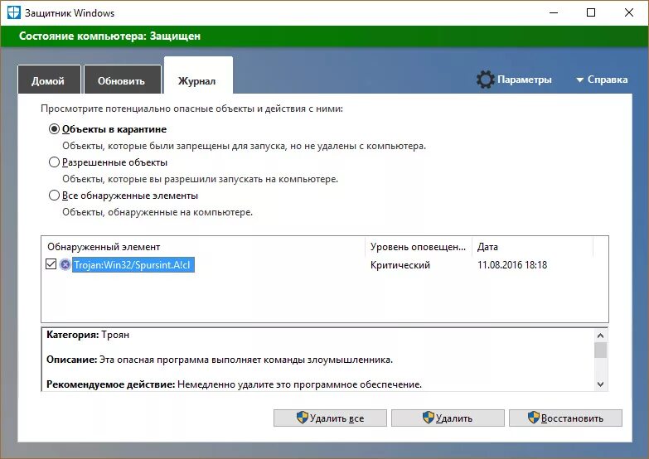
Task: Click the Рекомендуемое действие text line
Action: [x=234, y=384]
